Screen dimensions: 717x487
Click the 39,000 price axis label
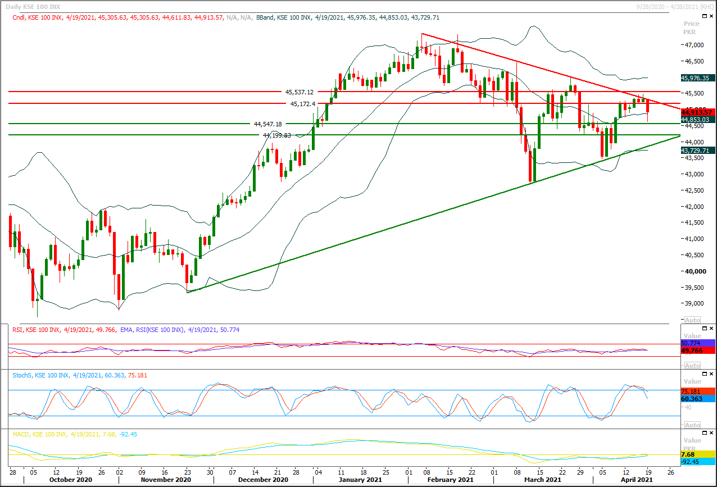coord(694,303)
